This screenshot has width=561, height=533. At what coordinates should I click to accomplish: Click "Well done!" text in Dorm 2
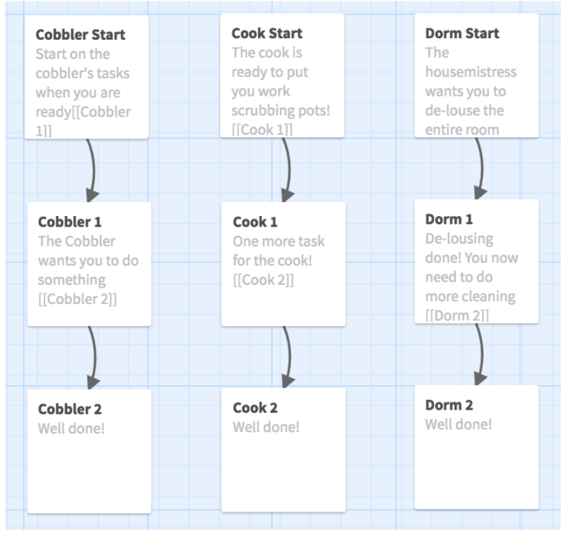[458, 424]
